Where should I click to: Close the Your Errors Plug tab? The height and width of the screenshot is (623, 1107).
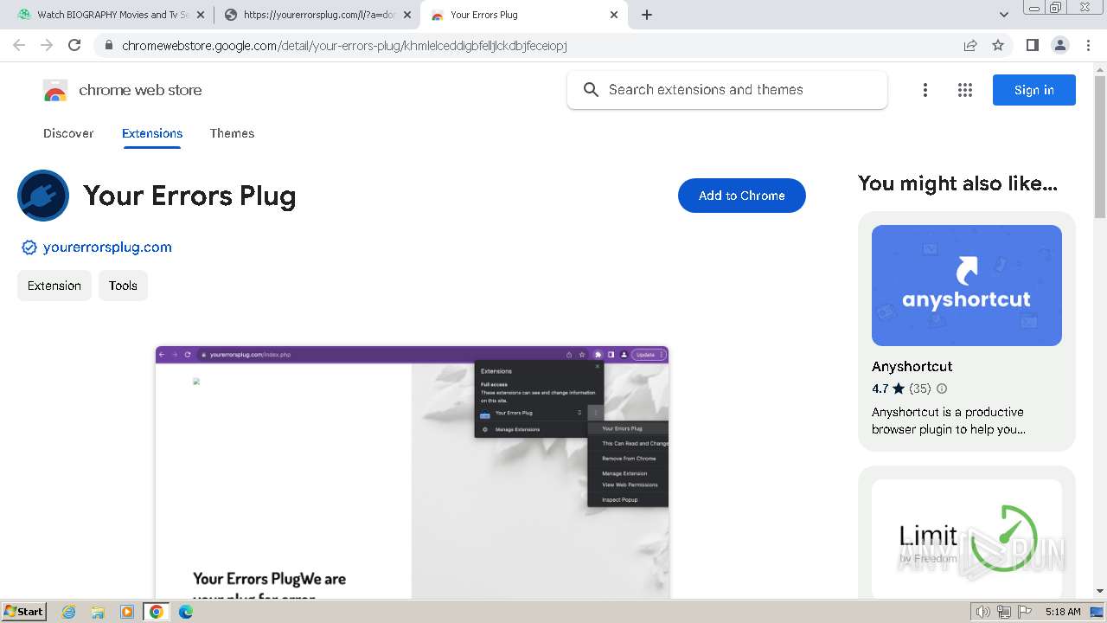(x=614, y=15)
